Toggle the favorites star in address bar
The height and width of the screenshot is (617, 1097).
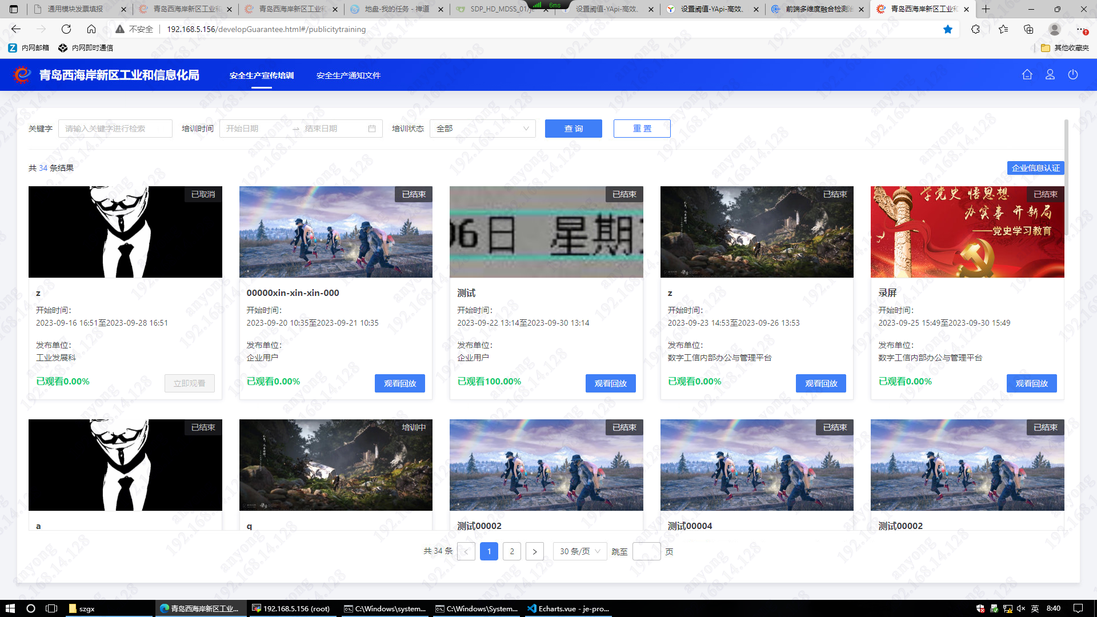948,29
